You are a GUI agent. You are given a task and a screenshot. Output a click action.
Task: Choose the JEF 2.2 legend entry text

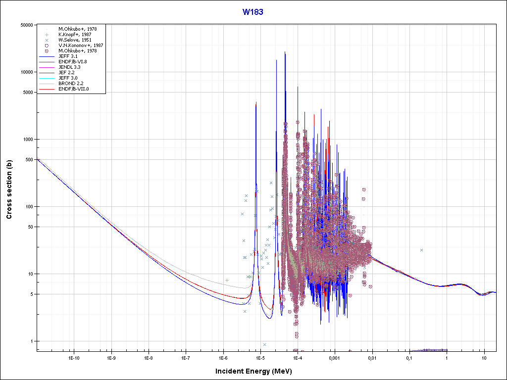[68, 73]
